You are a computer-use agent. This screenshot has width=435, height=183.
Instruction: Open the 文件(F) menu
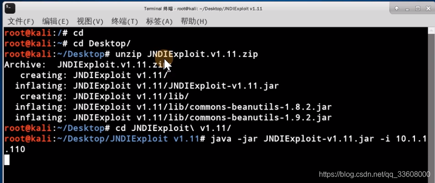21,21
